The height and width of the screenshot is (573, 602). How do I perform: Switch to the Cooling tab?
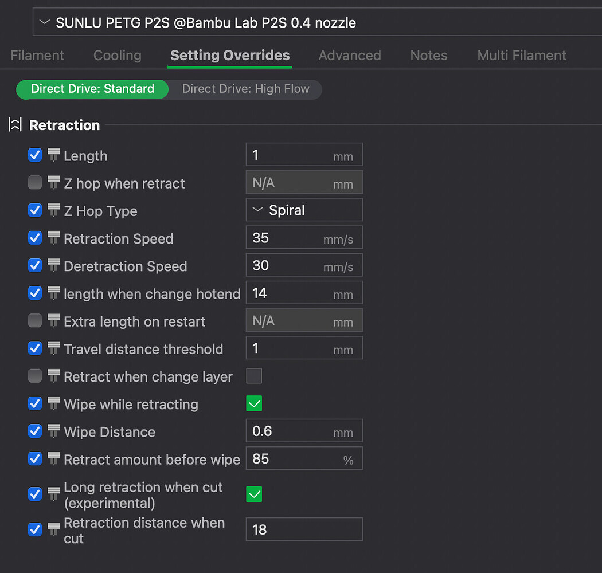[118, 56]
